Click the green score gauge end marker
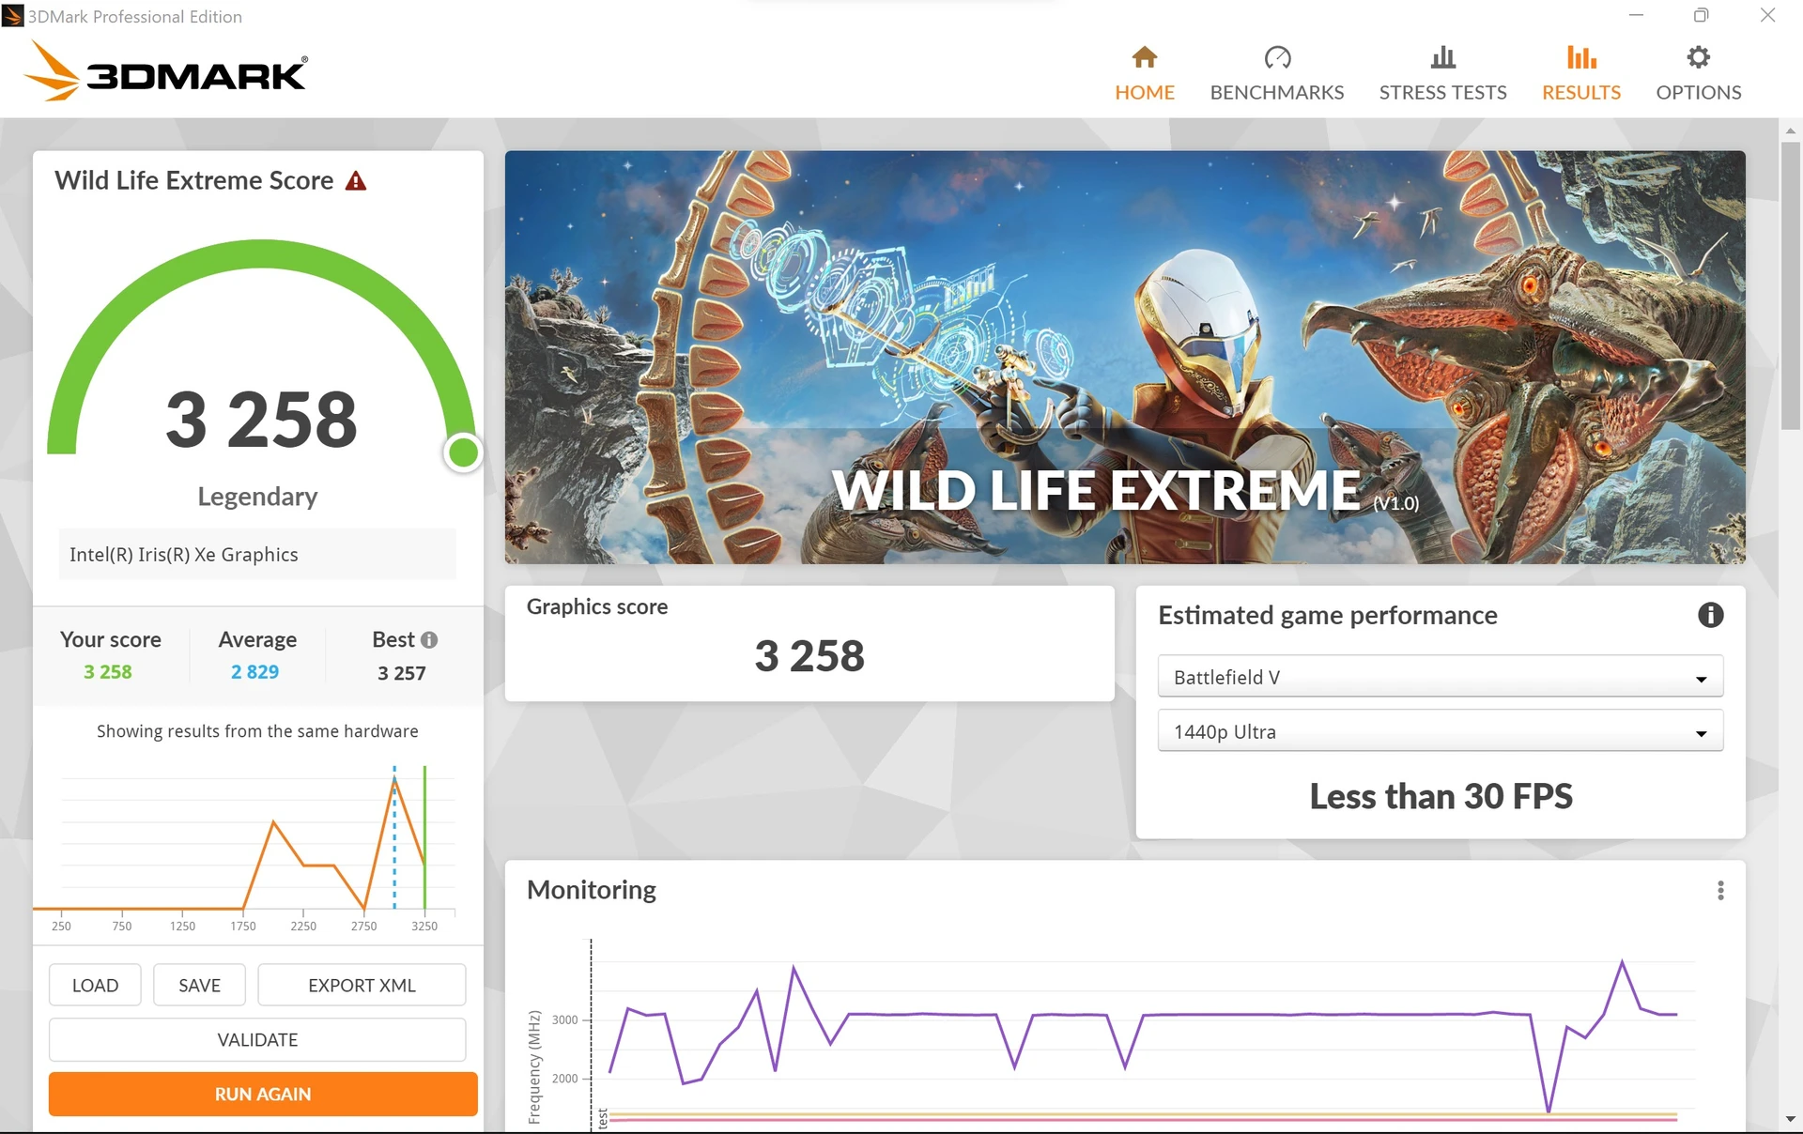 click(x=462, y=452)
